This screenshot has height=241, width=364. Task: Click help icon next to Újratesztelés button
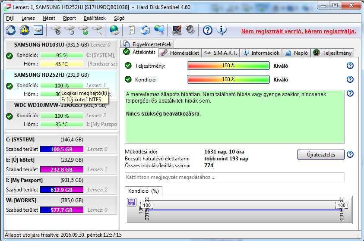[x=350, y=154]
